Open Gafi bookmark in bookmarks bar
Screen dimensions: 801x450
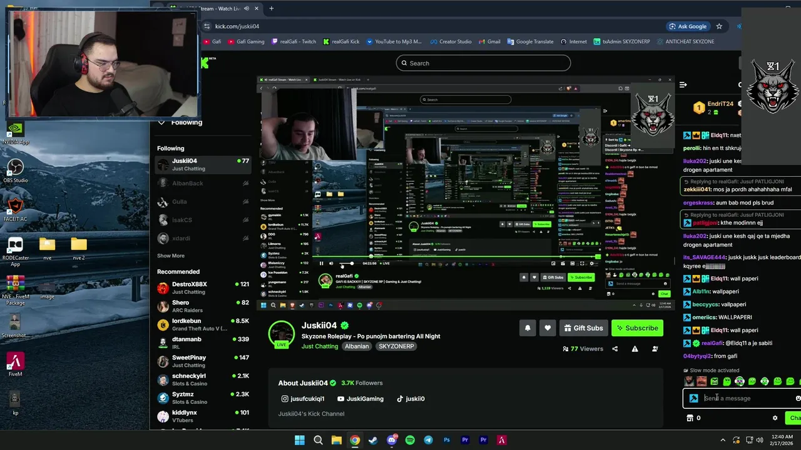(x=212, y=42)
